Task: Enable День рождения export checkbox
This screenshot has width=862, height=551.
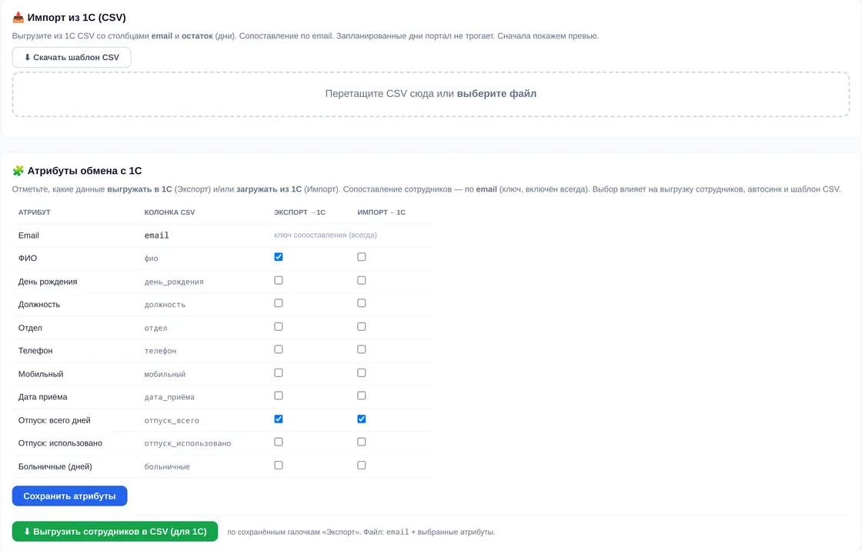Action: point(279,280)
